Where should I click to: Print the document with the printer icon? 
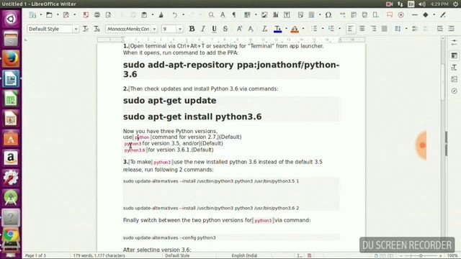[x=97, y=15]
